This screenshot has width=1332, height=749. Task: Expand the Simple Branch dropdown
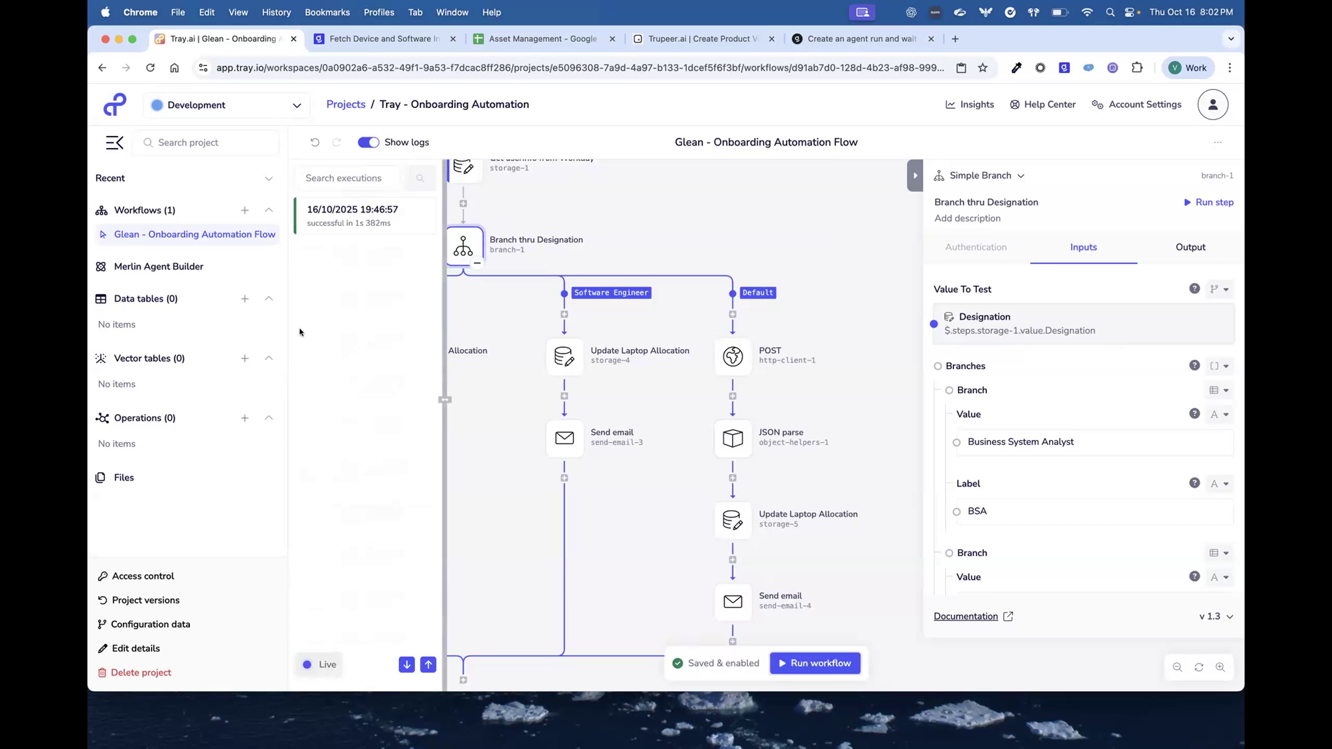pos(1021,175)
